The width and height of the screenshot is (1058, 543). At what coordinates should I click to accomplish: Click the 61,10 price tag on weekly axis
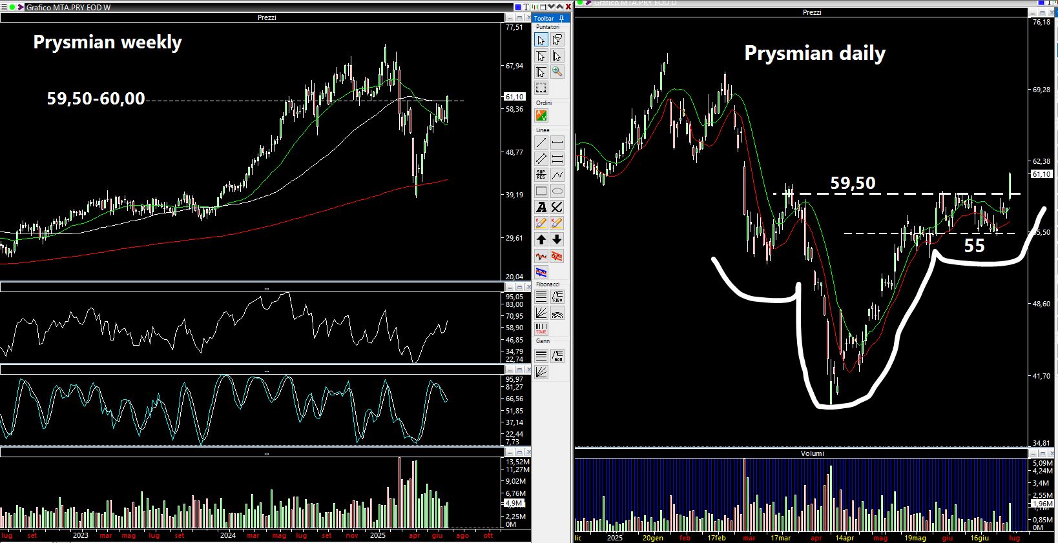click(x=515, y=97)
